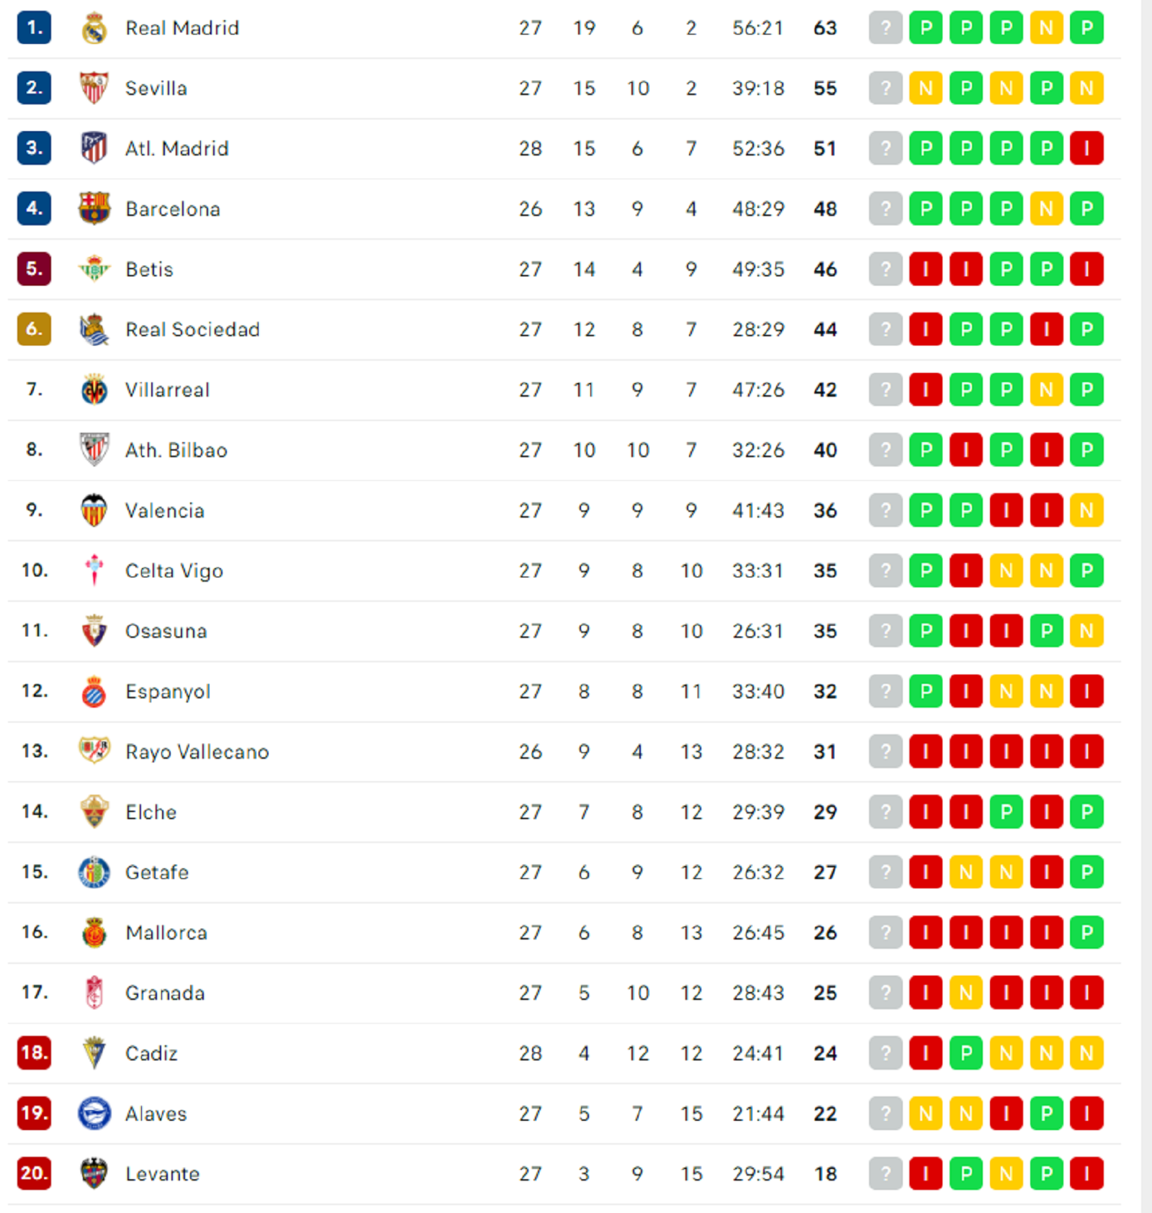Click the Real Madrid club crest
This screenshot has width=1152, height=1213.
(x=94, y=28)
